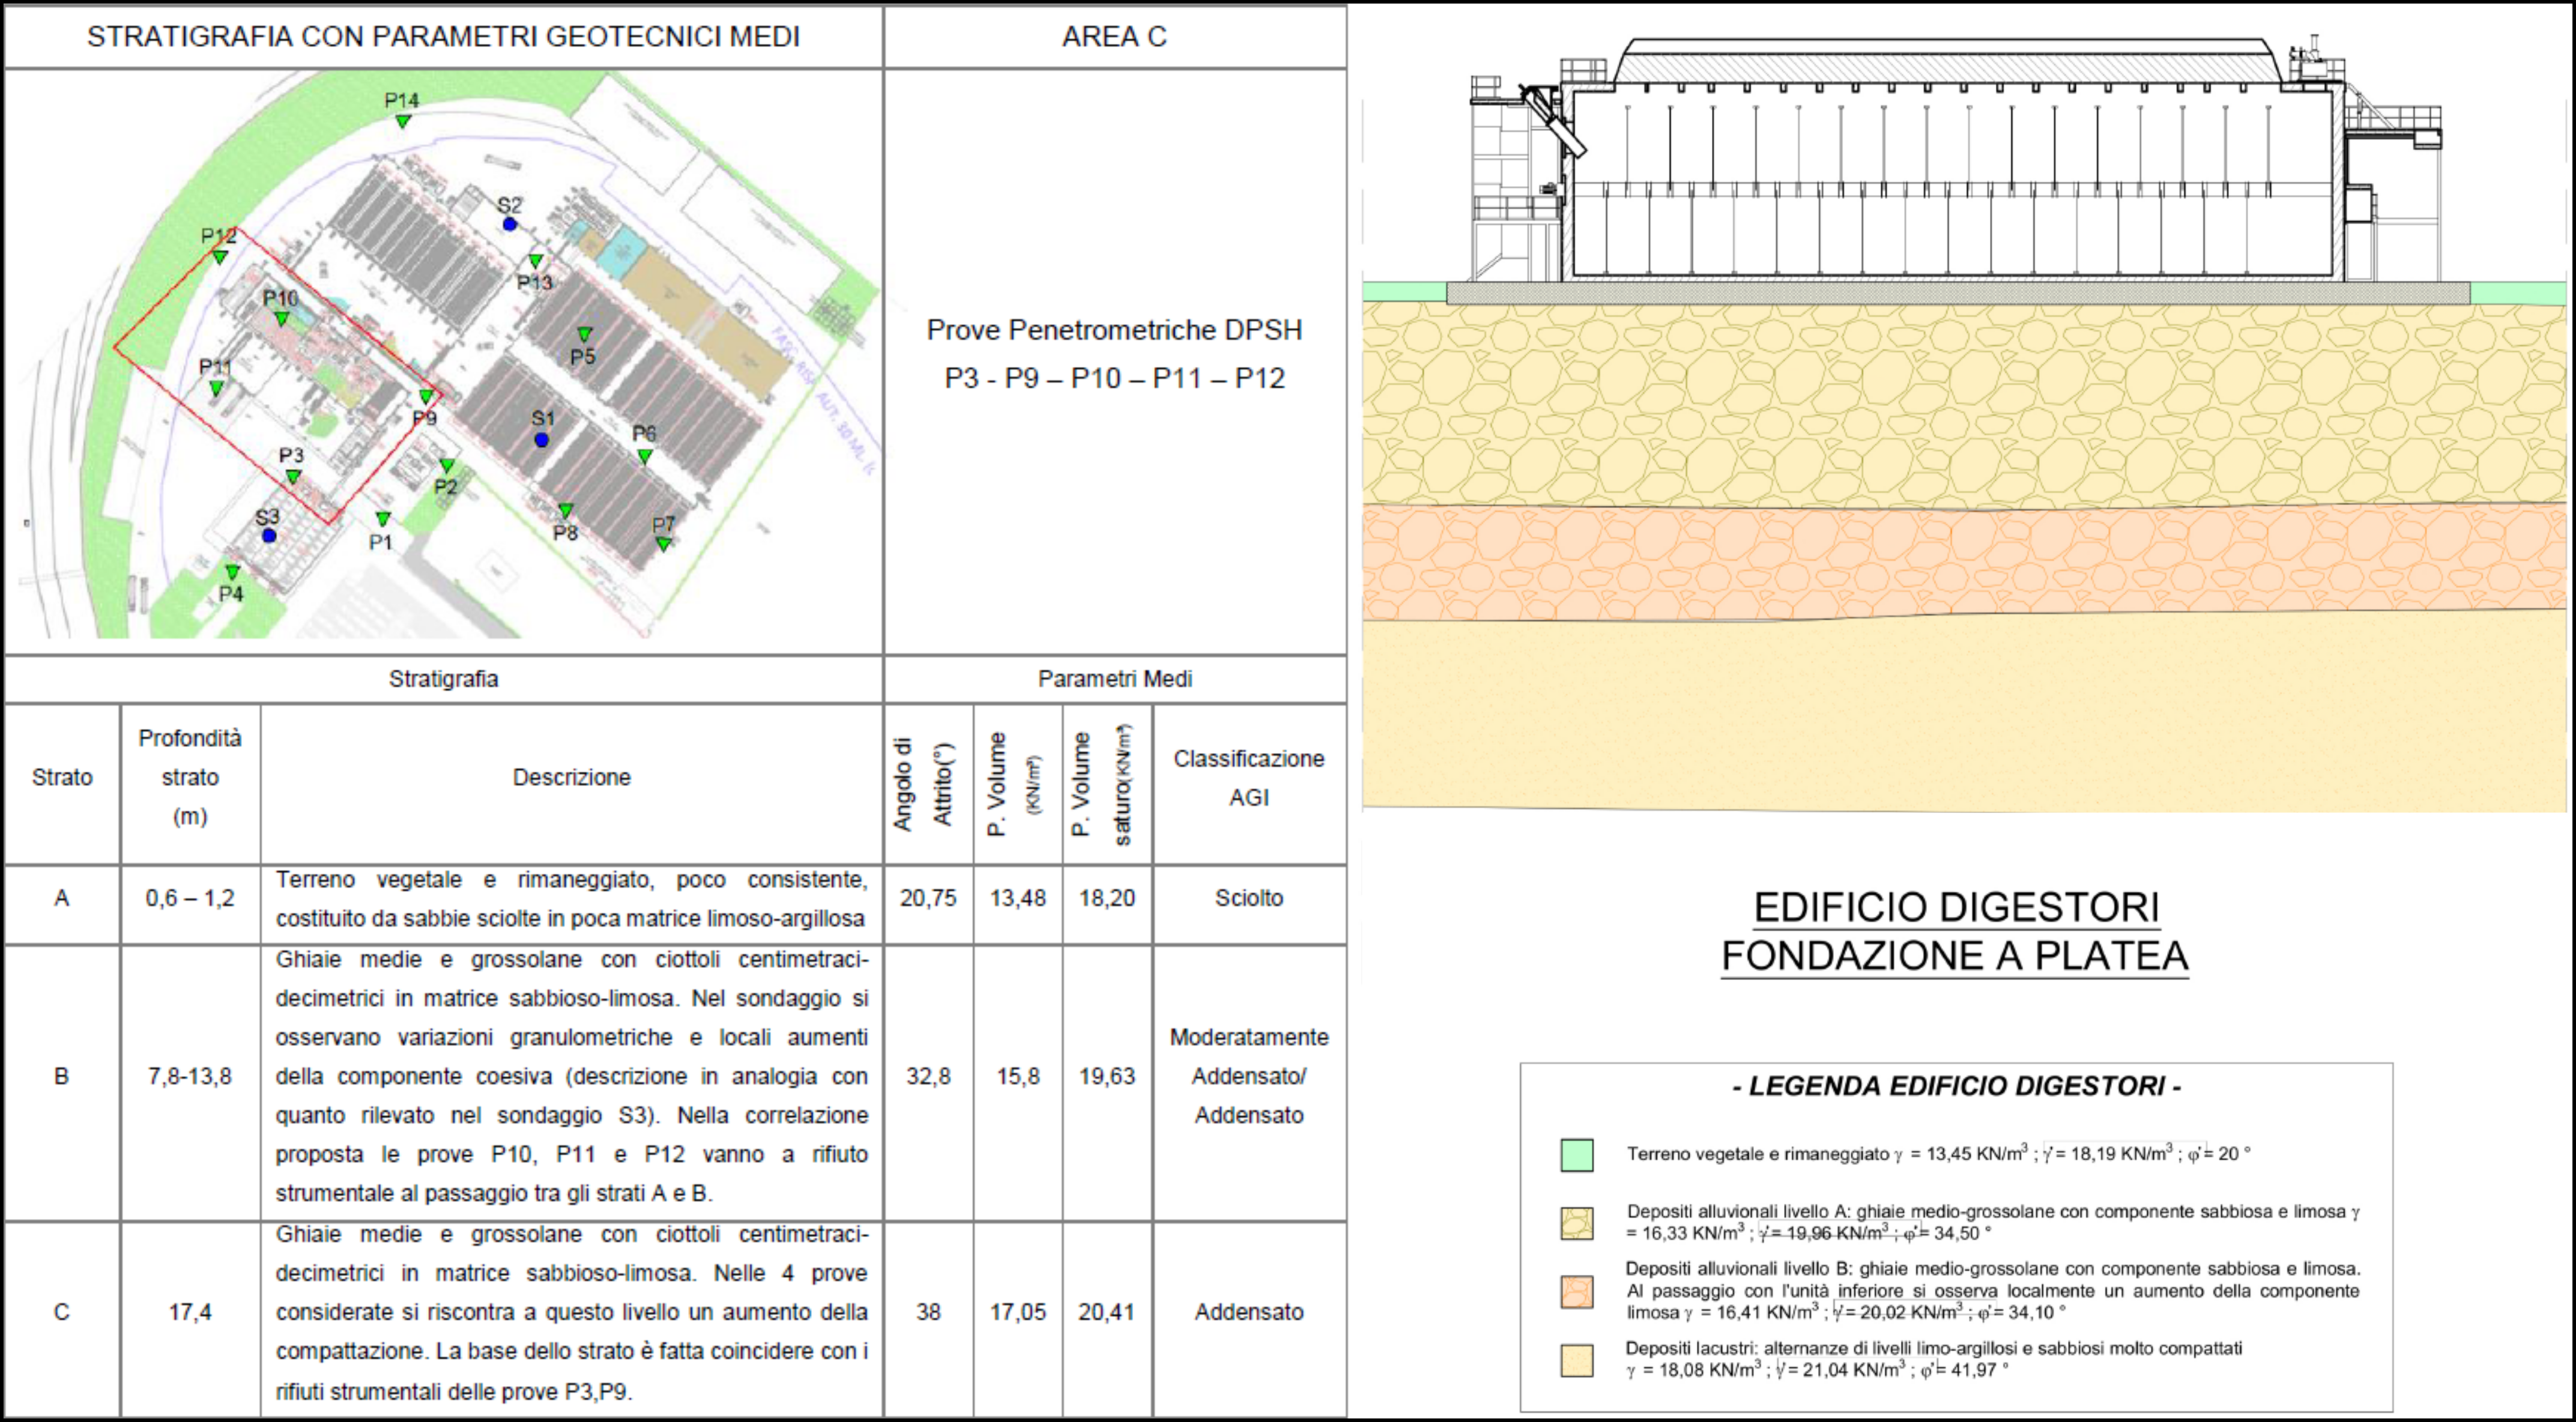Click the orange soil layer in section
Image resolution: width=2576 pixels, height=1422 pixels.
click(1964, 562)
